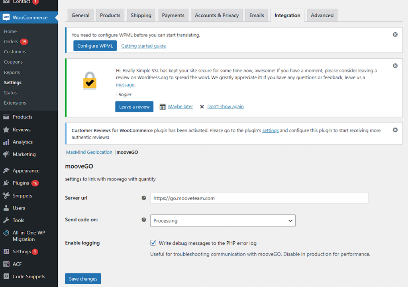The width and height of the screenshot is (408, 287).
Task: Open the Reports submenu item
Action: (x=12, y=72)
